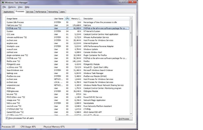Close the Task Manager window
The width and height of the screenshot is (203, 130).
(132, 2)
